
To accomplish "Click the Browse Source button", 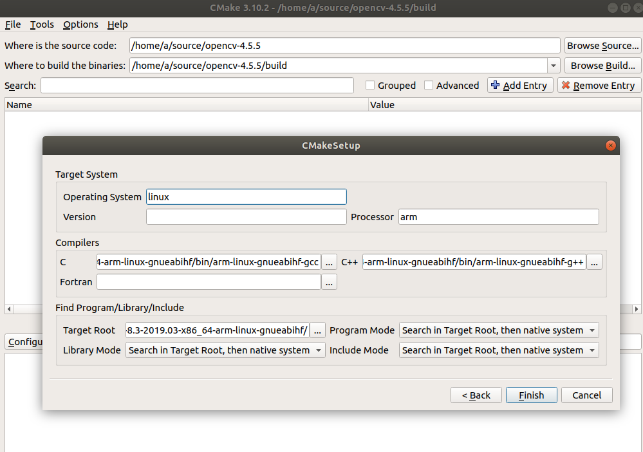I will [x=602, y=46].
